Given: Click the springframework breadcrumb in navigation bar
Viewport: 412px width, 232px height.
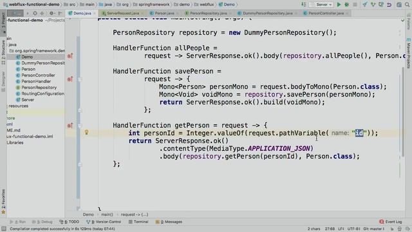Looking at the screenshot, I should (x=151, y=5).
